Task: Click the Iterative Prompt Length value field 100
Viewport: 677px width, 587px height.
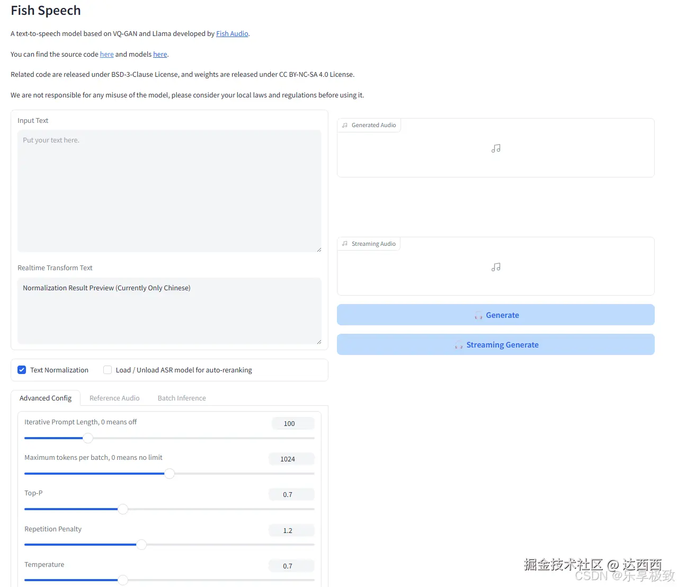Action: pyautogui.click(x=293, y=423)
